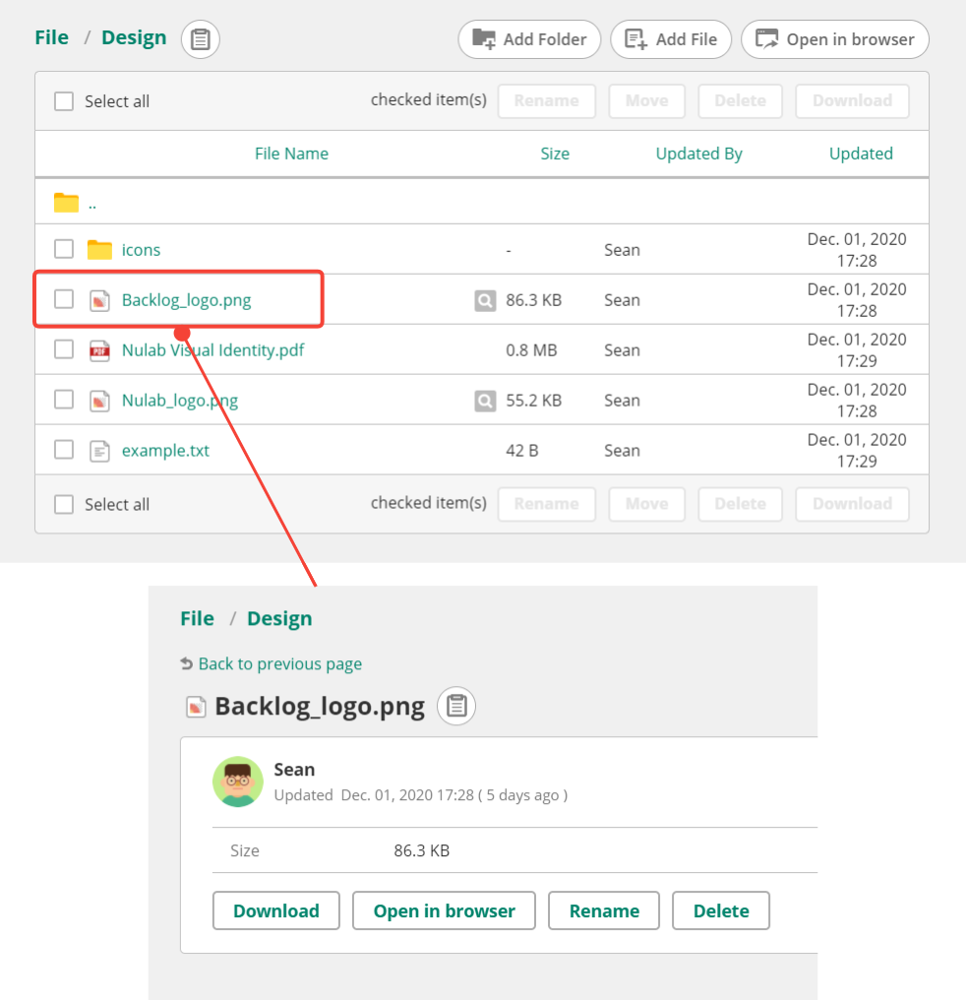Viewport: 967px width, 1001px height.
Task: Tick top Select all checkbox
Action: pyautogui.click(x=64, y=101)
